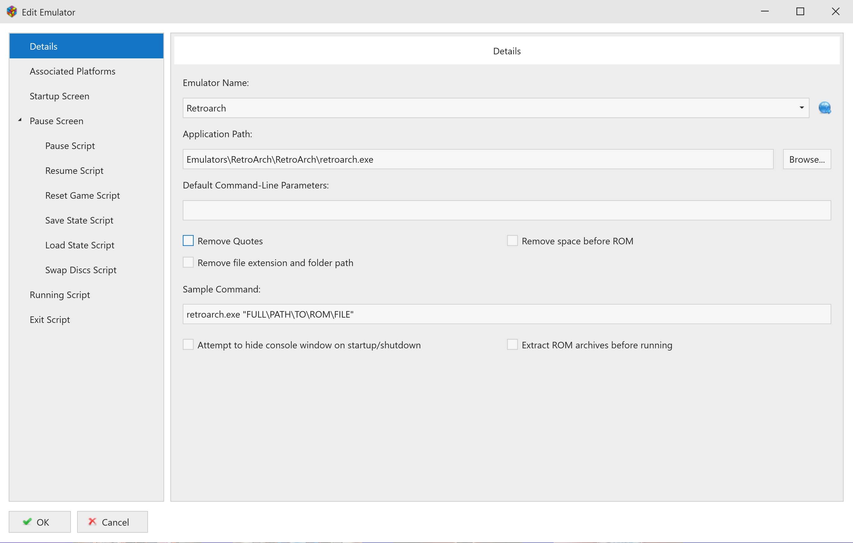853x543 pixels.
Task: Open Associated Platforms section
Action: [x=86, y=71]
